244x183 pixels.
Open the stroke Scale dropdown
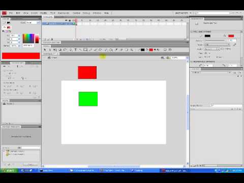tap(212, 49)
